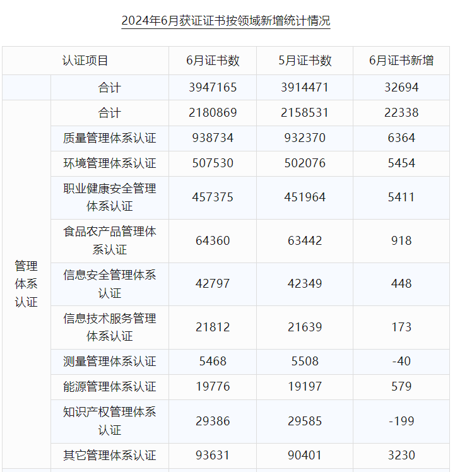Click new value 918
Viewport: 455px width, 472px height.
pos(401,240)
